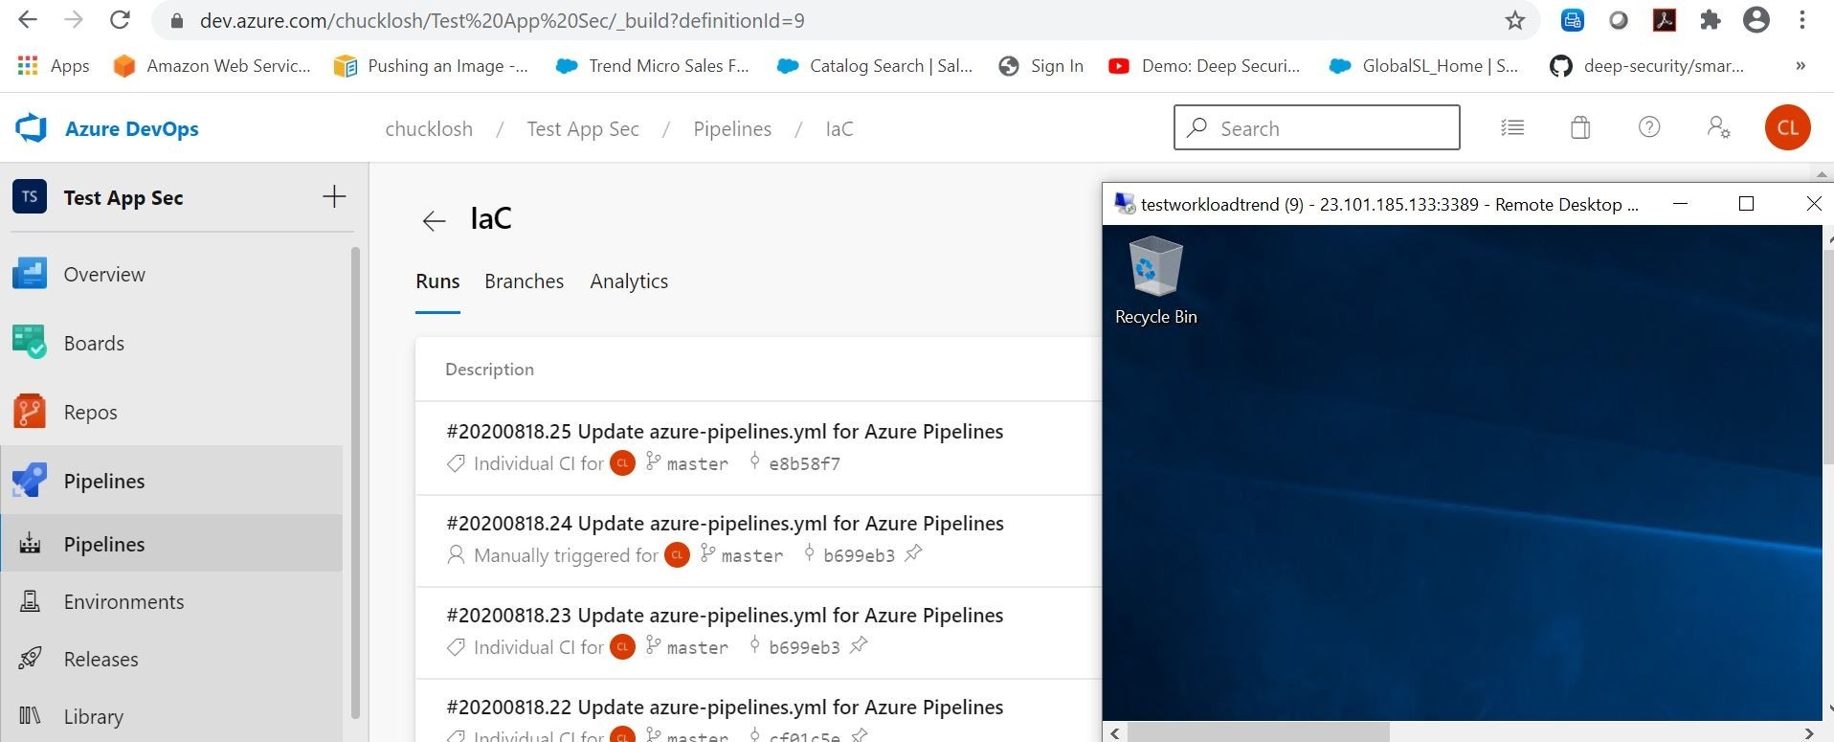
Task: Open the User settings icon
Action: [x=1718, y=127]
